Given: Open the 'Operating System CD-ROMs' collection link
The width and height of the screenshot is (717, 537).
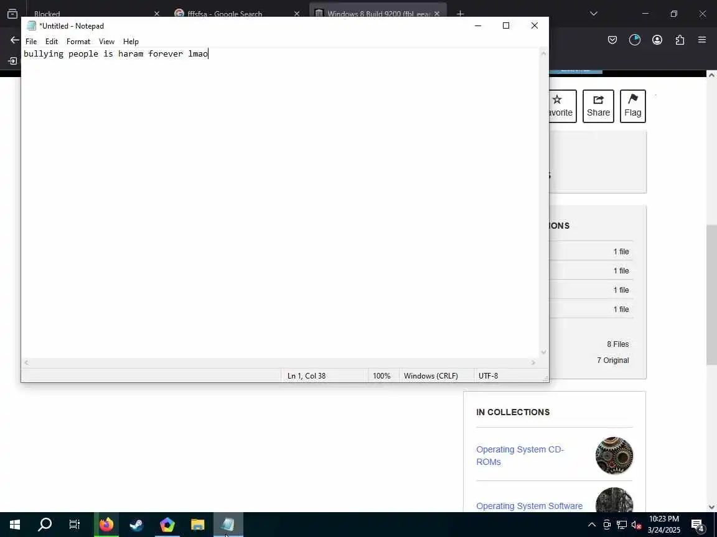Looking at the screenshot, I should click(520, 456).
